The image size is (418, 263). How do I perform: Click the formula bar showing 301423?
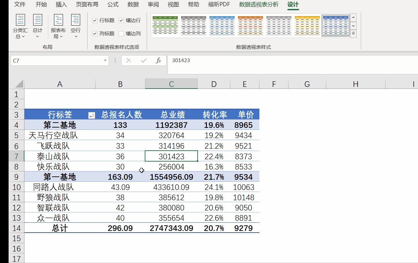(x=293, y=65)
